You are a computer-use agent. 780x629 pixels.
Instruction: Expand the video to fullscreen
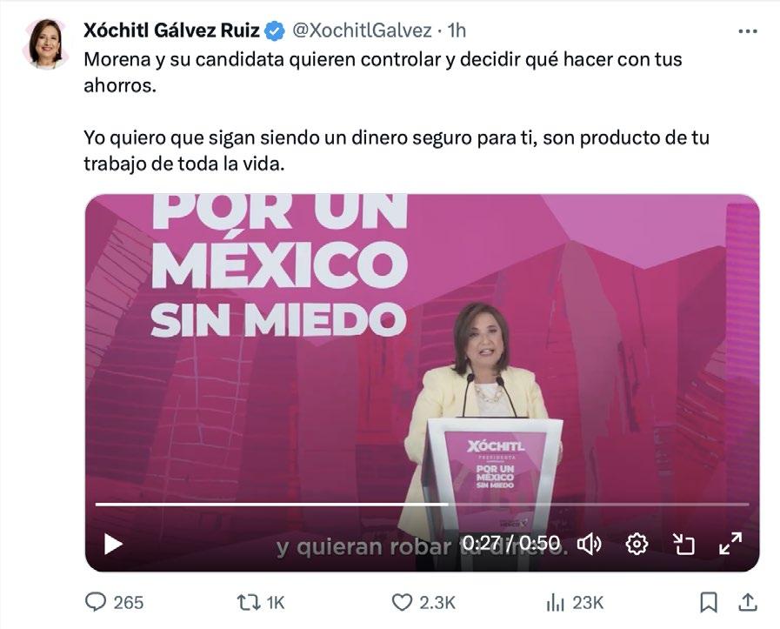point(730,544)
